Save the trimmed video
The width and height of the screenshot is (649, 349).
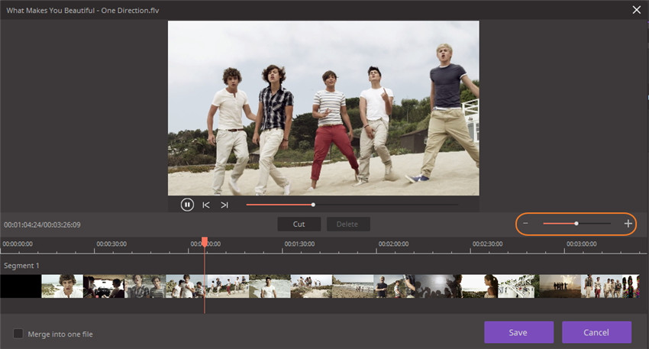click(x=518, y=332)
